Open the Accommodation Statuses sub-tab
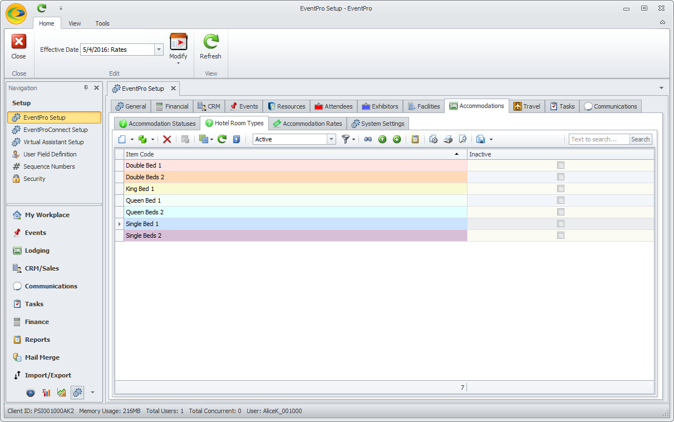 (x=157, y=124)
